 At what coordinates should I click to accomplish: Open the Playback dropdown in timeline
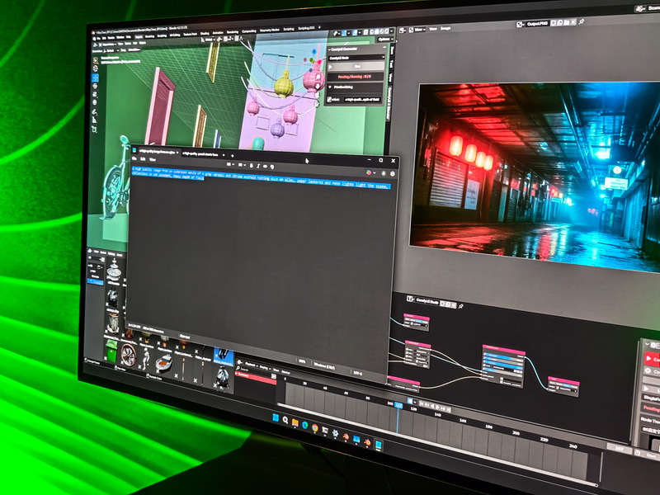[250, 364]
